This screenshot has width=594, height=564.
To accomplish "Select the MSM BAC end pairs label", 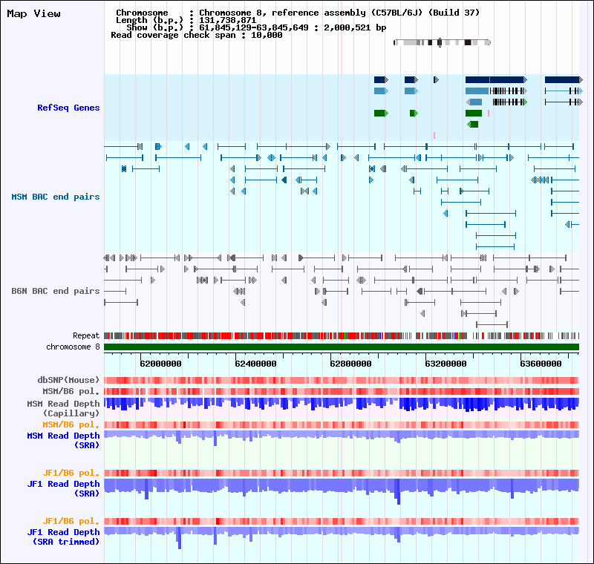I will coord(55,197).
